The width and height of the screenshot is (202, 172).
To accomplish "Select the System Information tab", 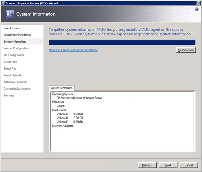I will click(x=61, y=88).
